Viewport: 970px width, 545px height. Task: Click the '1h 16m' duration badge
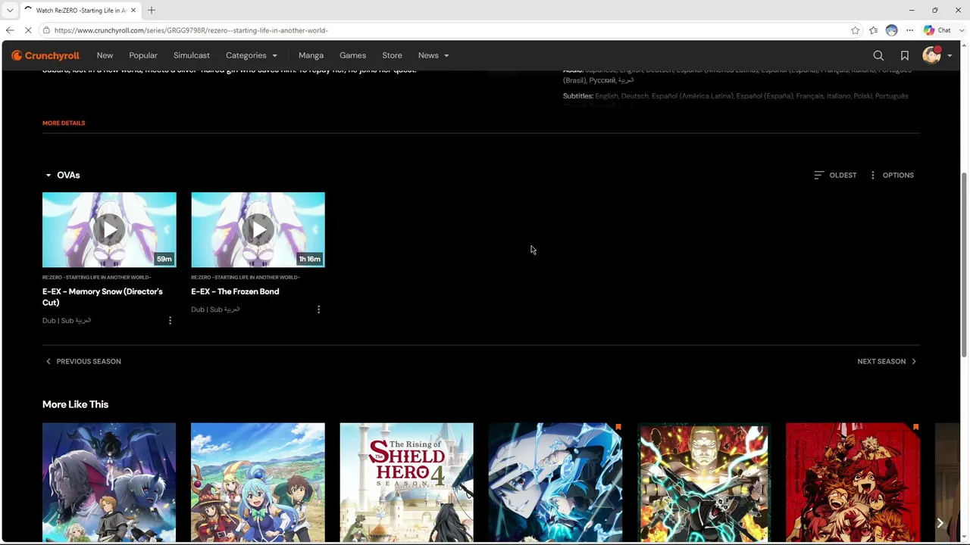pyautogui.click(x=309, y=259)
